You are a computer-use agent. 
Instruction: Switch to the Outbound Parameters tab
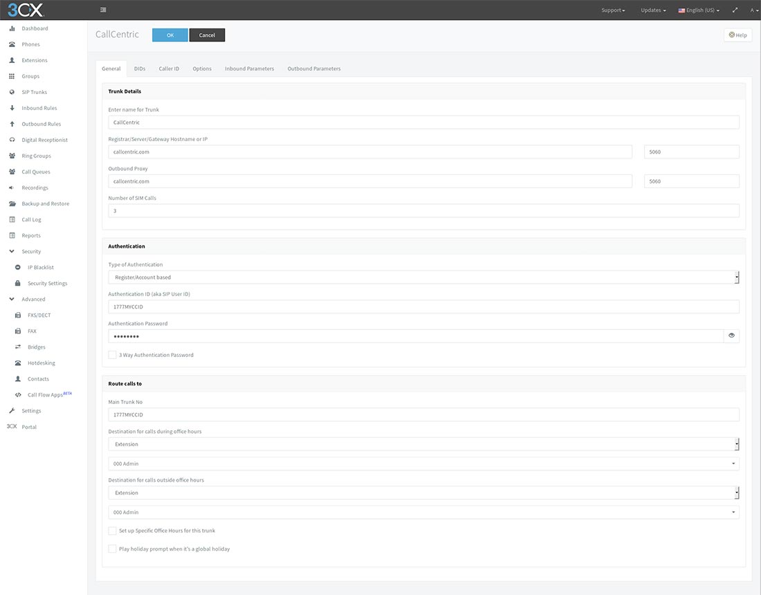315,68
